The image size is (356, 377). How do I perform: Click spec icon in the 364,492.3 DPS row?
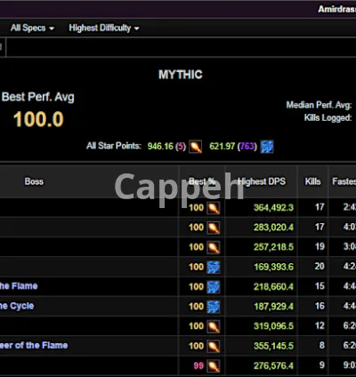click(214, 208)
